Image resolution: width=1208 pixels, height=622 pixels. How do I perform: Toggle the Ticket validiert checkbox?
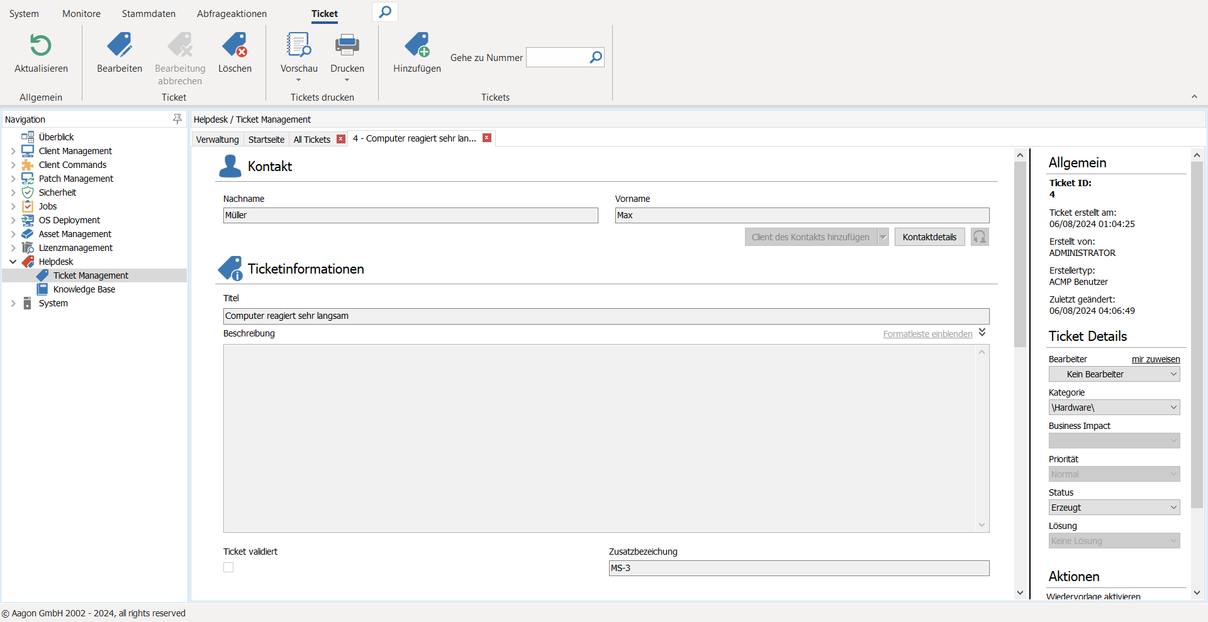[228, 567]
